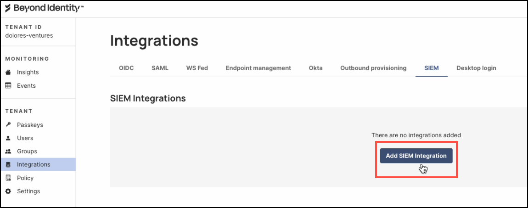Click the Groups people icon
This screenshot has height=208, width=528.
pyautogui.click(x=8, y=152)
